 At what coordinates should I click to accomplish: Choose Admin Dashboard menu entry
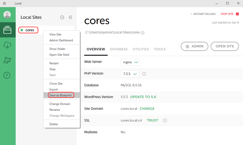point(61,40)
